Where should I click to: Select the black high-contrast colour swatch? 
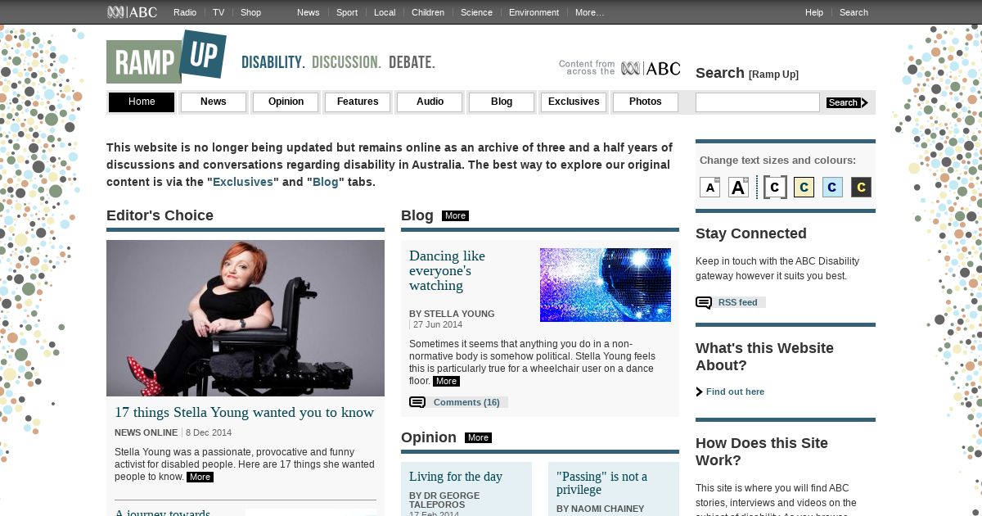tap(861, 188)
